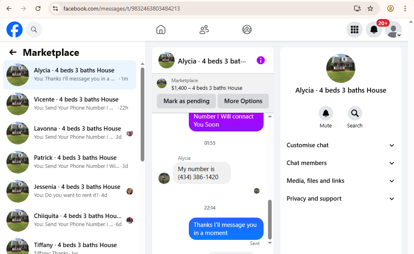The image size is (414, 254).
Task: Open the Friends icon in top navigation
Action: 204,30
